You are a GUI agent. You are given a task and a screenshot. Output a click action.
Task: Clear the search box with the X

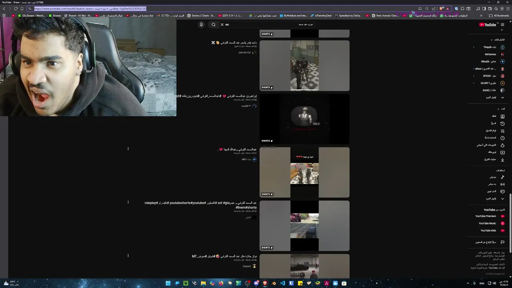tap(222, 24)
